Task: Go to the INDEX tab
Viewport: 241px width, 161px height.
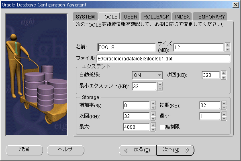Action: click(x=182, y=17)
